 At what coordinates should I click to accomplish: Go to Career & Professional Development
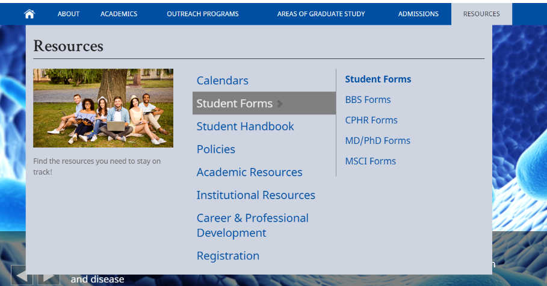[252, 225]
